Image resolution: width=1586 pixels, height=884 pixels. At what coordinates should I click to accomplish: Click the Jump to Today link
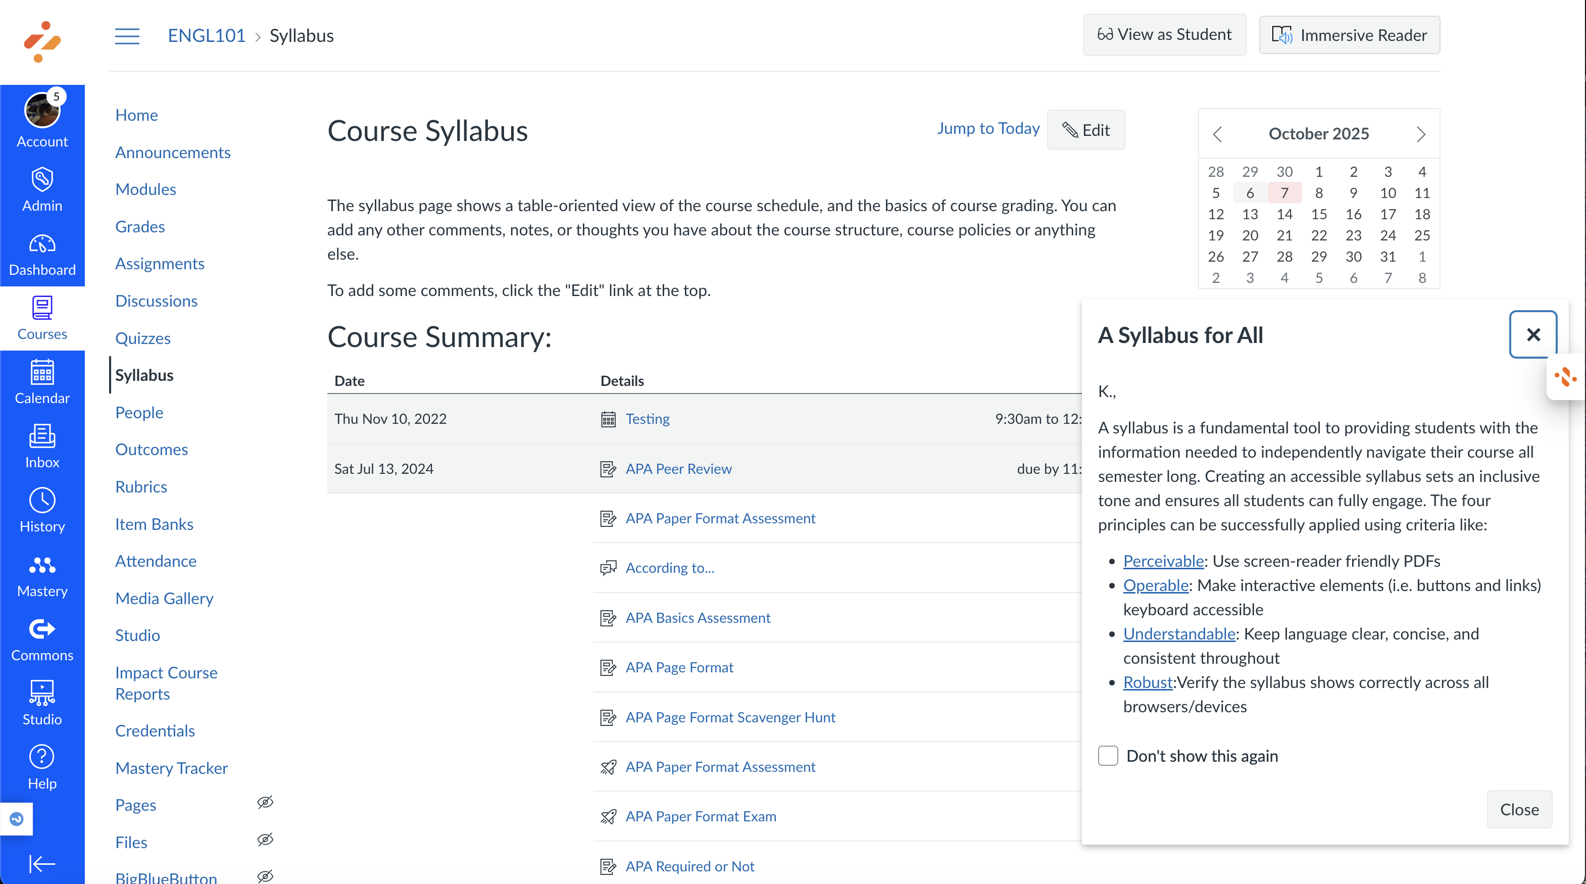pos(987,128)
